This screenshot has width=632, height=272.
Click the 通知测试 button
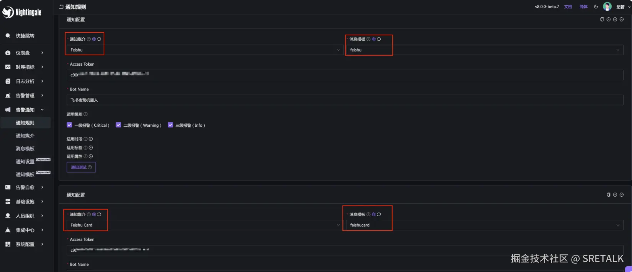(81, 167)
